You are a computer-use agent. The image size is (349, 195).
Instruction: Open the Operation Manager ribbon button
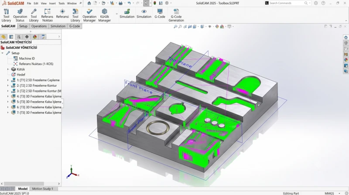[x=89, y=15]
